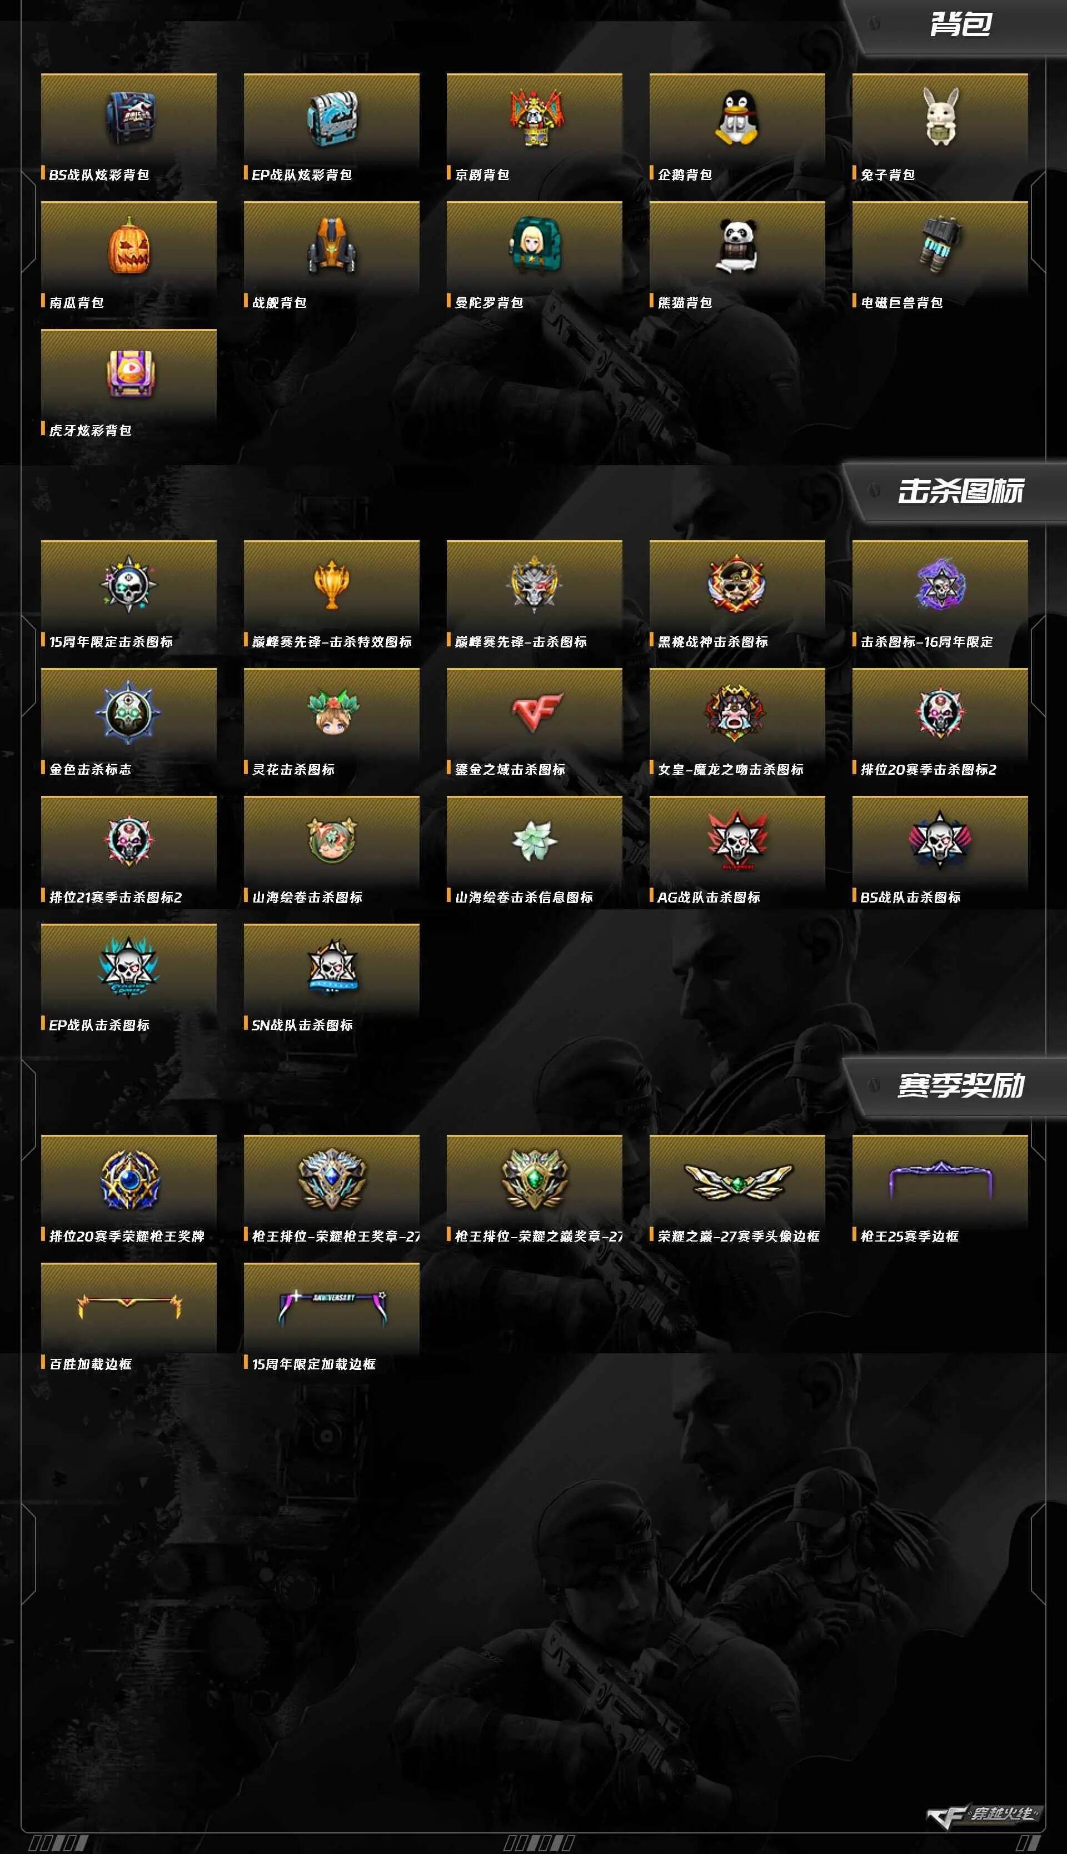
Task: Choose the 南瓜背包 pumpkin backpack icon
Action: [129, 246]
